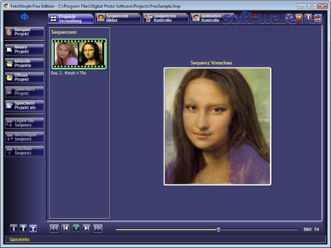331x248 pixels.
Task: Click the 'Sequenz Vorschau' title
Action: [x=211, y=62]
